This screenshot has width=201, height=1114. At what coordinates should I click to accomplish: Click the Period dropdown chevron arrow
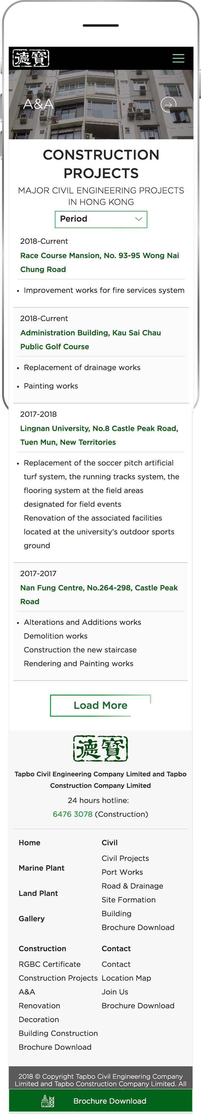click(x=138, y=219)
